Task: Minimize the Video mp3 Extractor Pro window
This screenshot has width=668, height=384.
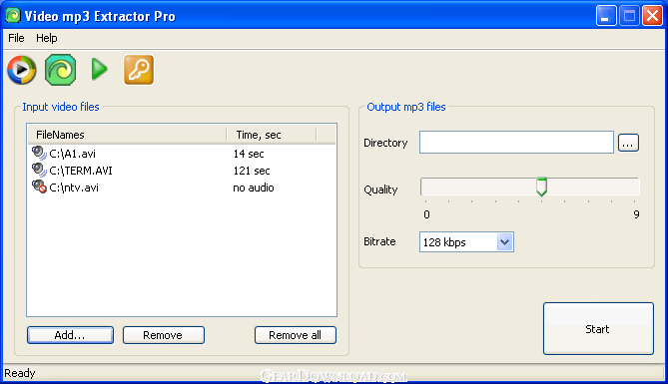Action: 605,16
